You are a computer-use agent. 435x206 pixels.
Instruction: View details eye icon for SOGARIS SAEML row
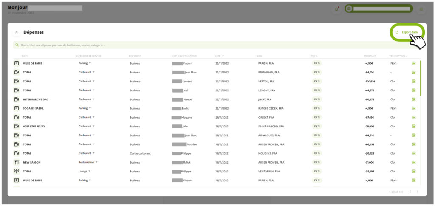coord(413,108)
